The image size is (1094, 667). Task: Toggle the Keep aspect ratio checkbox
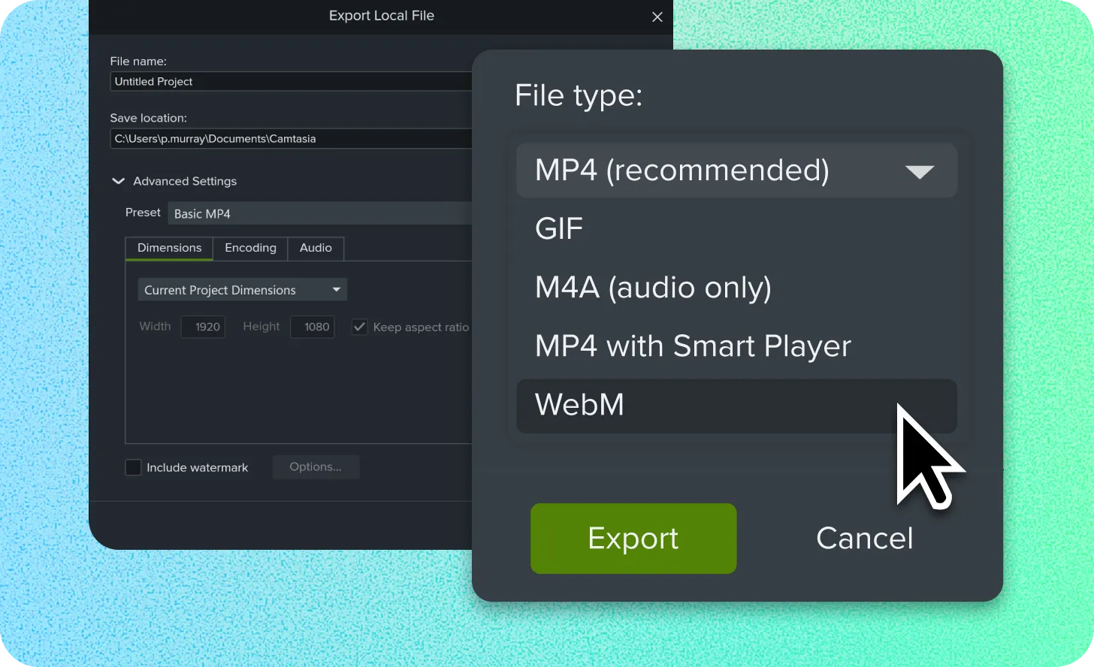(x=360, y=327)
